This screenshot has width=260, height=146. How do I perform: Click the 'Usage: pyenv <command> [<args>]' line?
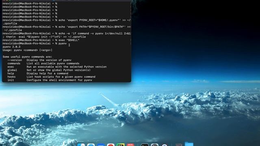[27, 50]
